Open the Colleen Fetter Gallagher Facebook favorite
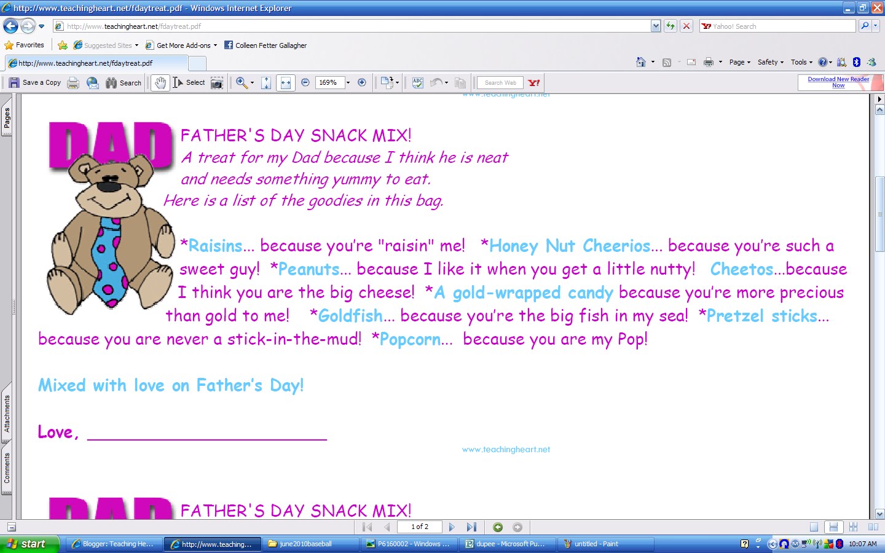The width and height of the screenshot is (885, 553). point(265,45)
